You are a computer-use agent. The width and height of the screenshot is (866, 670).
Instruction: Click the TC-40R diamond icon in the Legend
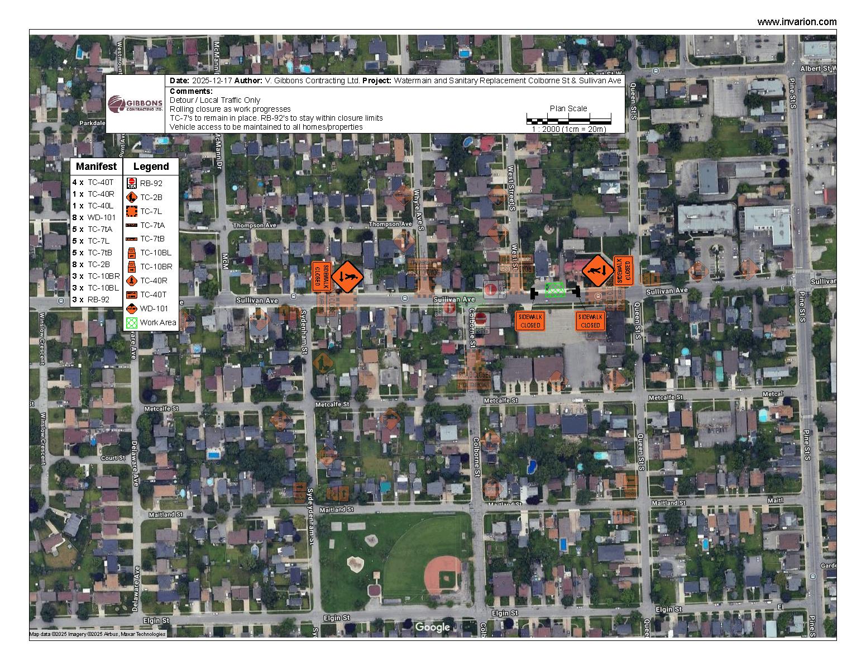point(133,281)
